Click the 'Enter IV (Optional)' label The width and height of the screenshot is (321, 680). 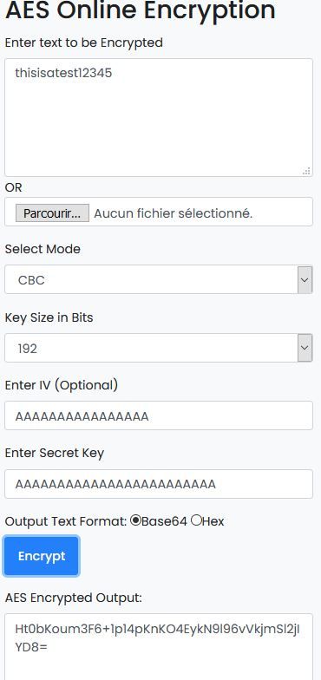pyautogui.click(x=61, y=385)
